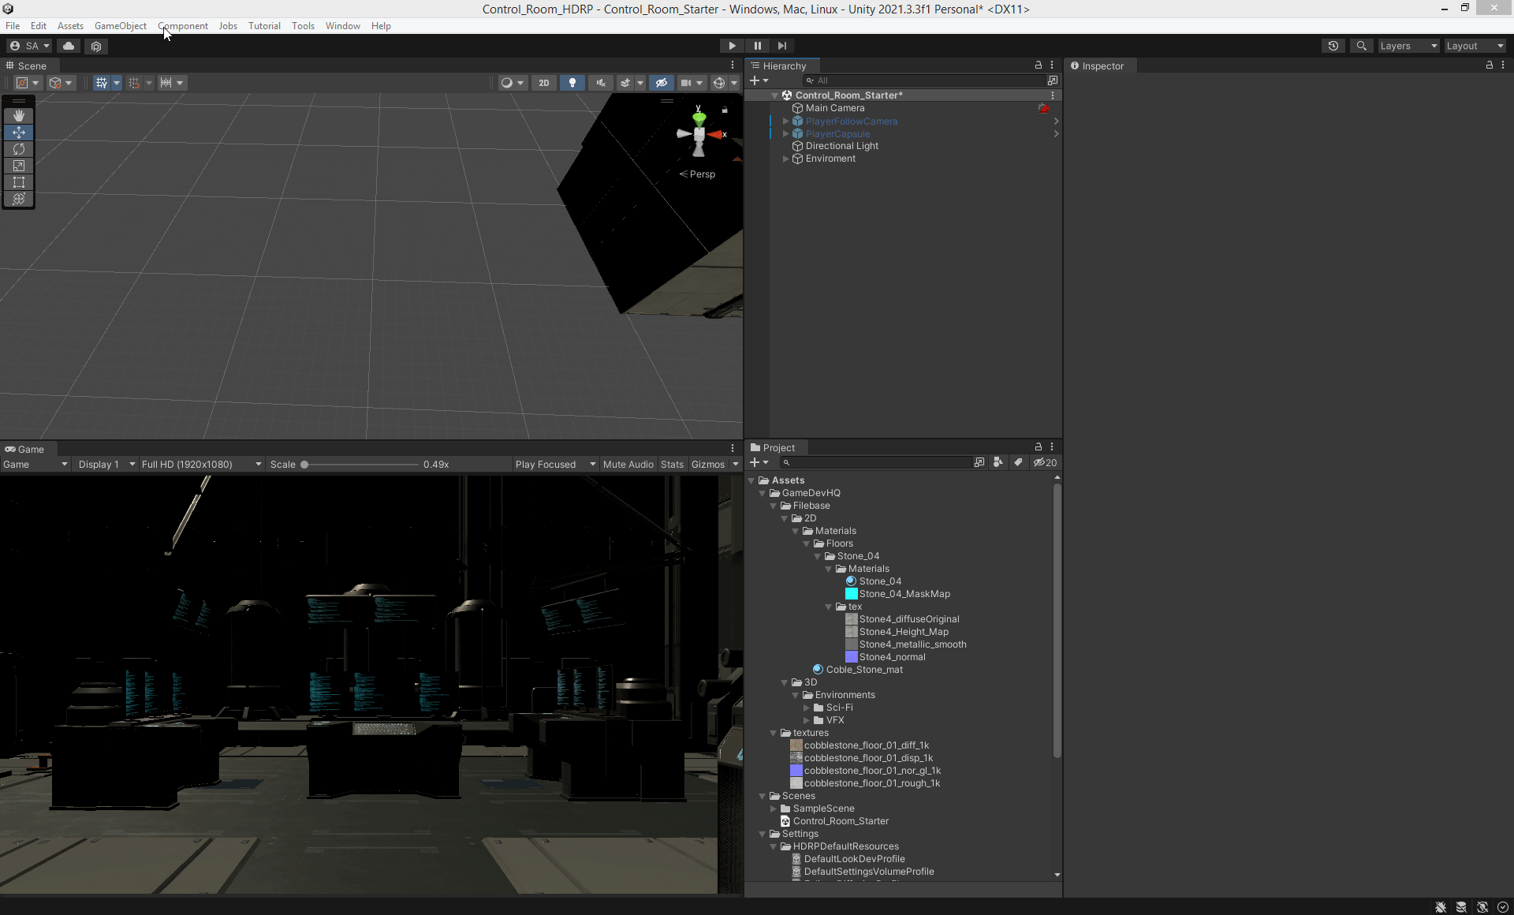Click the Game view Scale slider
Viewport: 1514px width, 915px height.
(x=360, y=465)
